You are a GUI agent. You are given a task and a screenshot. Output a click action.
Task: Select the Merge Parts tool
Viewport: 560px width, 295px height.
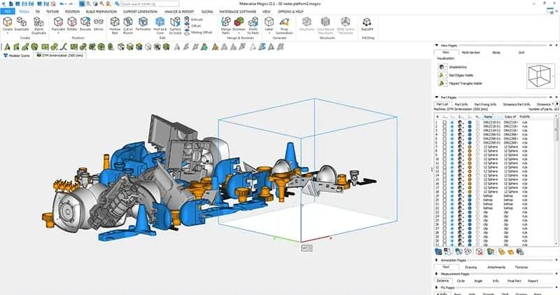tap(225, 27)
